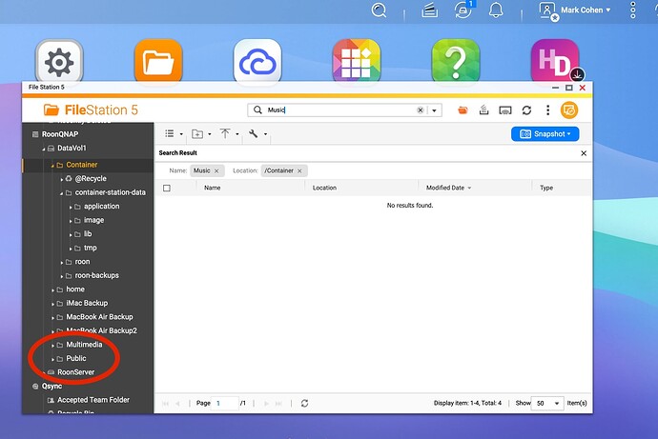Click the pagination refresh icon
This screenshot has height=439, width=658.
click(304, 403)
